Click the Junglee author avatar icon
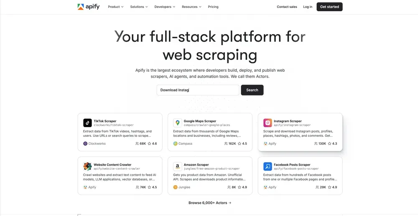Viewport: 418px width, 216px height. pos(176,187)
